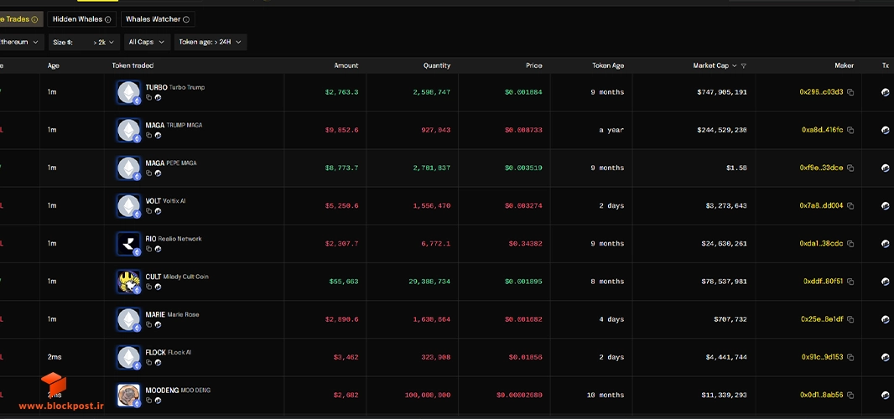The width and height of the screenshot is (894, 419).
Task: Select the MARIE Marie Rose token name
Action: 172,315
